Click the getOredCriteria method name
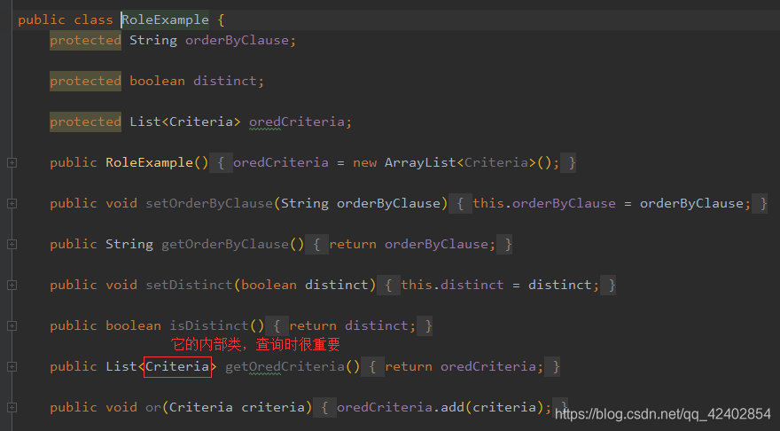This screenshot has width=780, height=431. click(x=285, y=367)
